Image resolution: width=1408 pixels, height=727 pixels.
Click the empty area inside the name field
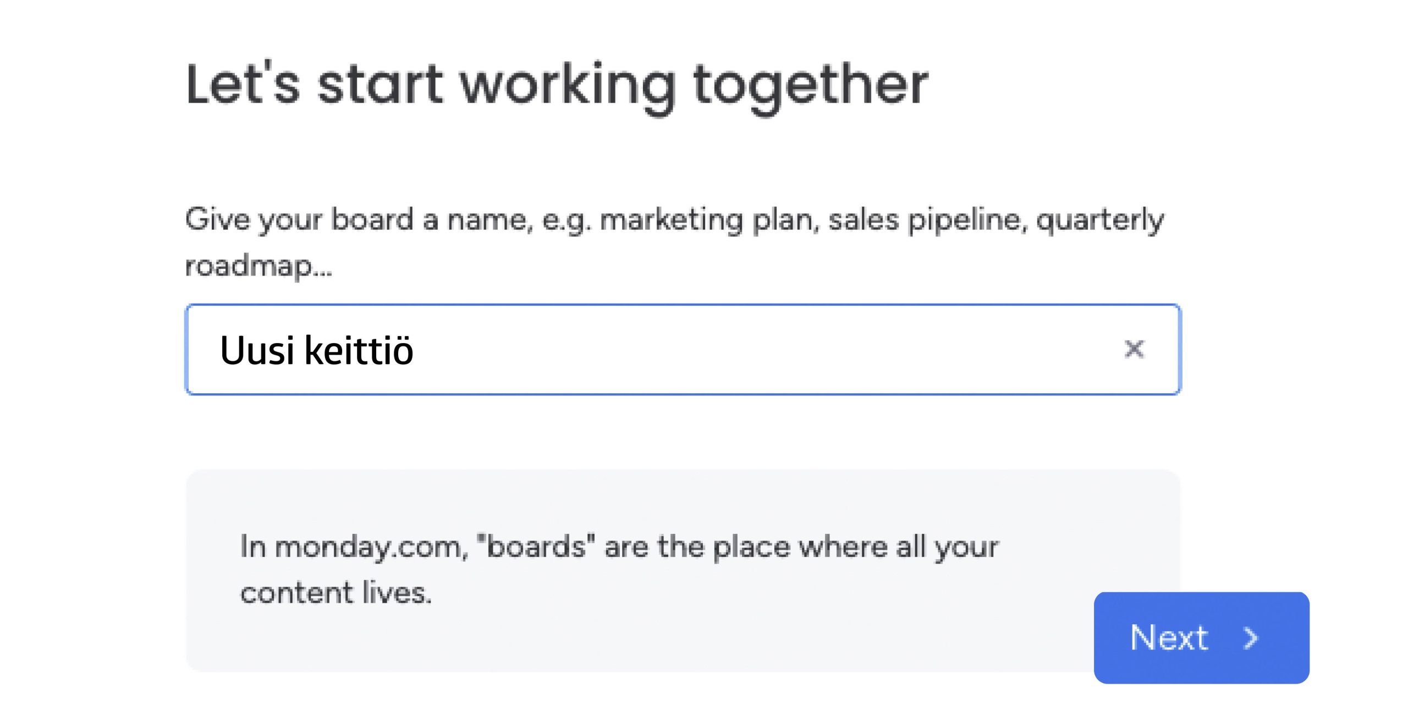770,350
